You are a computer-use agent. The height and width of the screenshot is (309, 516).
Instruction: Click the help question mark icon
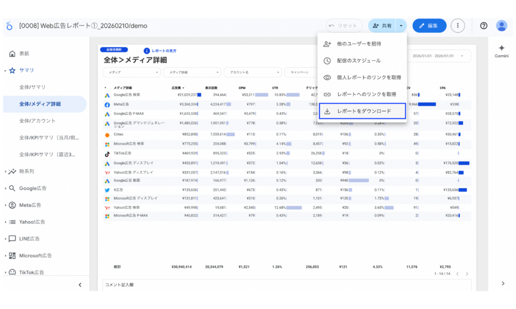(483, 25)
